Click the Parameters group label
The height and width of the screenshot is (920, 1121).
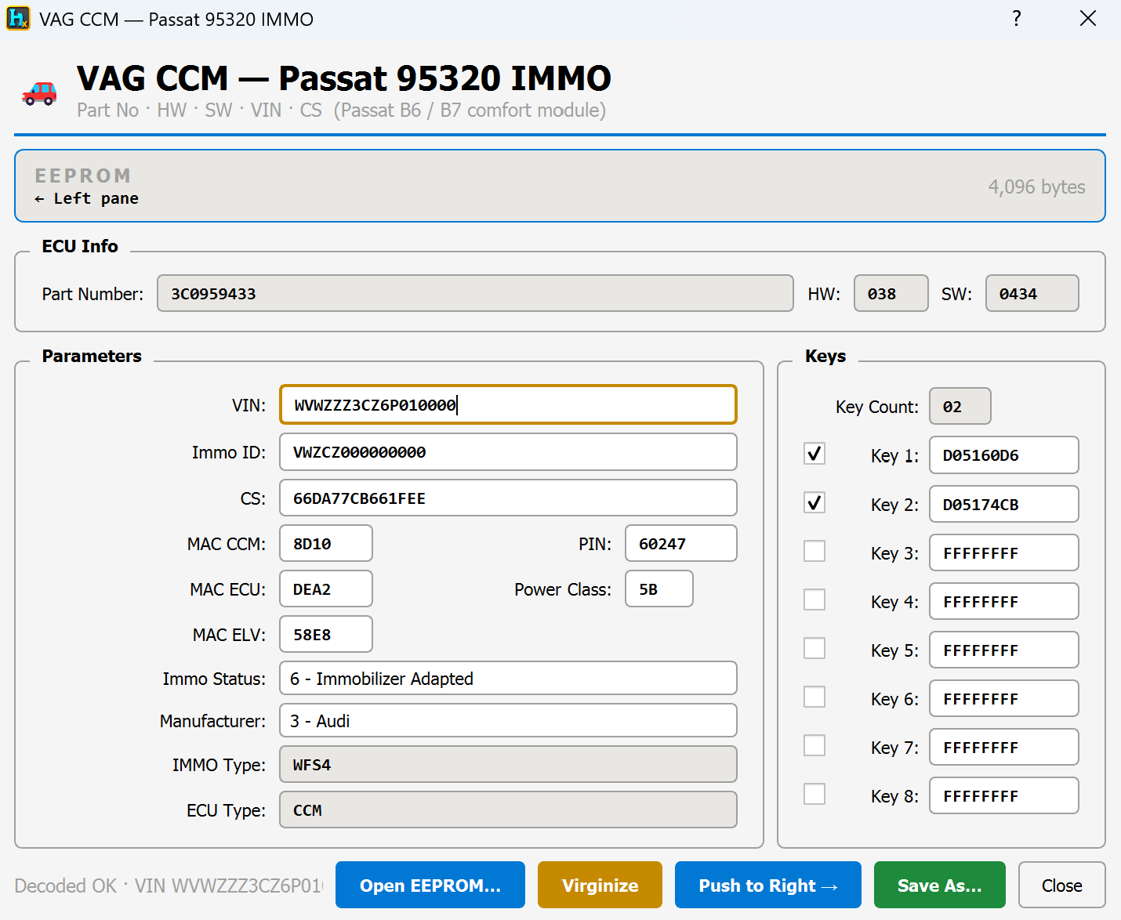[x=92, y=356]
